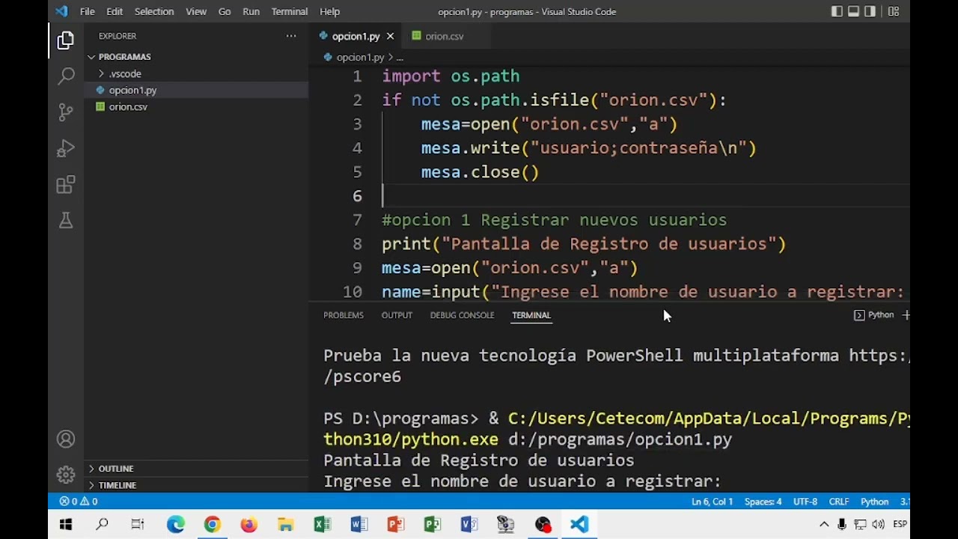The height and width of the screenshot is (539, 958).
Task: Open the Explorer view in activity bar
Action: (x=66, y=40)
